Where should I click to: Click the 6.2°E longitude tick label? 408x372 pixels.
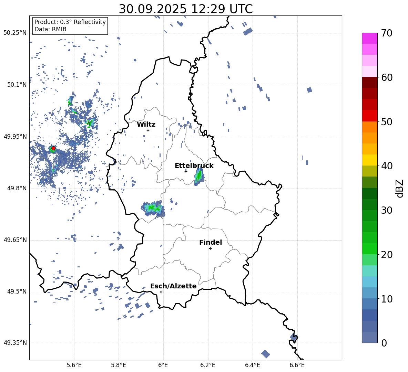click(x=208, y=365)
